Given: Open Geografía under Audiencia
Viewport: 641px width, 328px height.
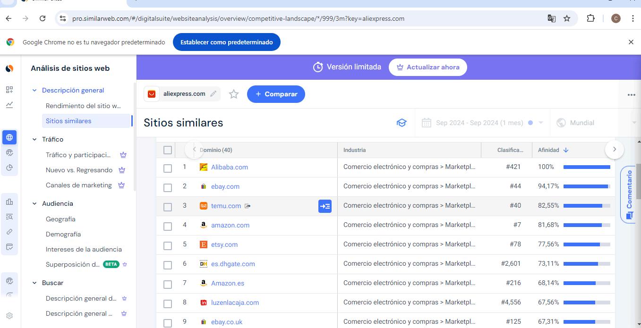Looking at the screenshot, I should pyautogui.click(x=60, y=219).
